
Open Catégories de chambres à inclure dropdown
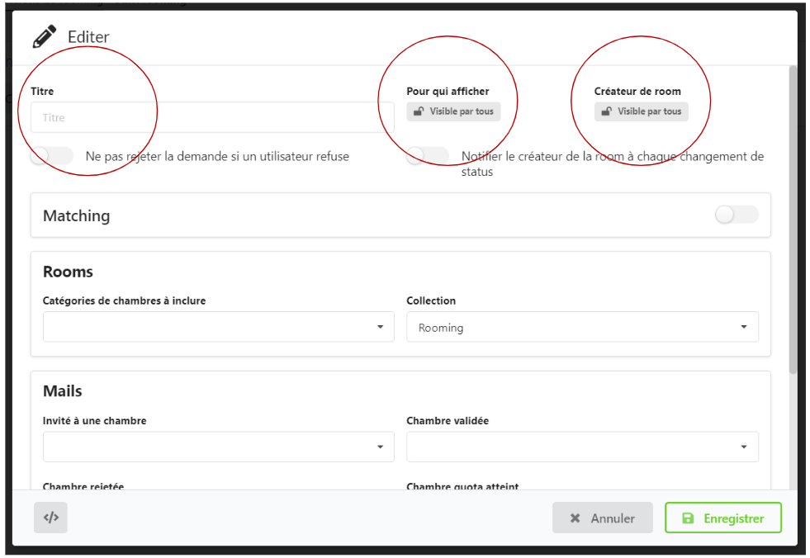click(218, 327)
